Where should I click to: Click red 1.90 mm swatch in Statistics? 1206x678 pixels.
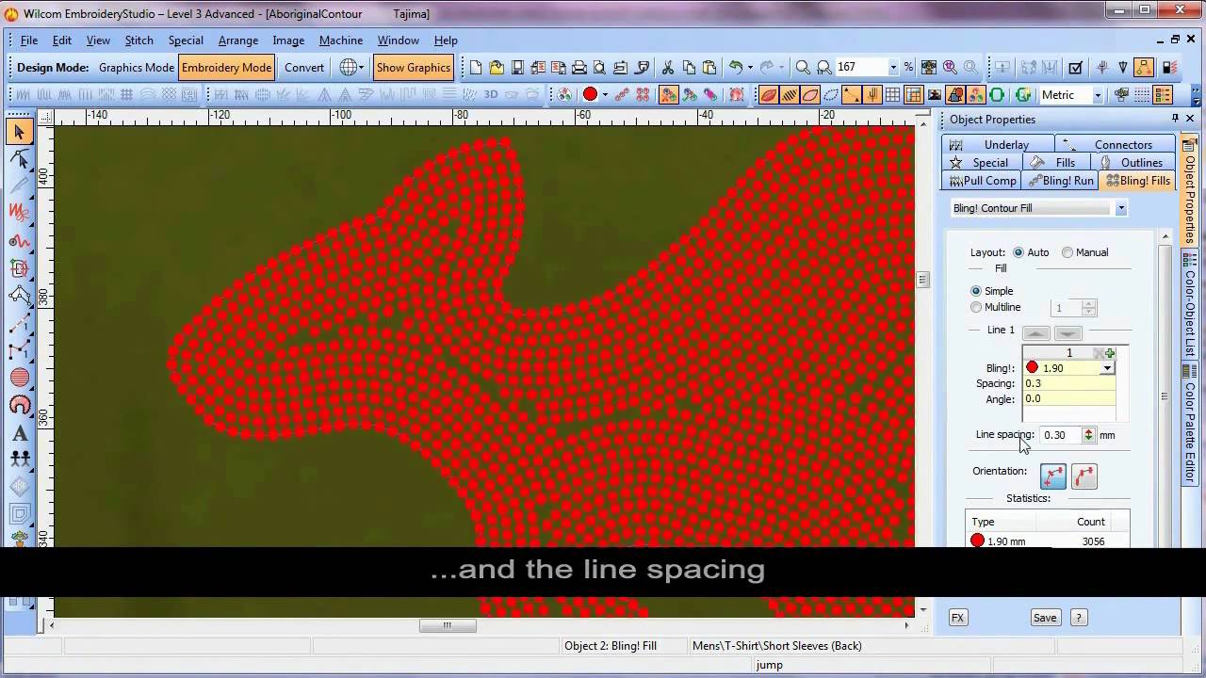(977, 541)
